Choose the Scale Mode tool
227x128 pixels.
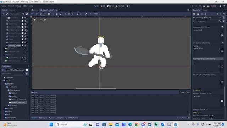point(44,14)
